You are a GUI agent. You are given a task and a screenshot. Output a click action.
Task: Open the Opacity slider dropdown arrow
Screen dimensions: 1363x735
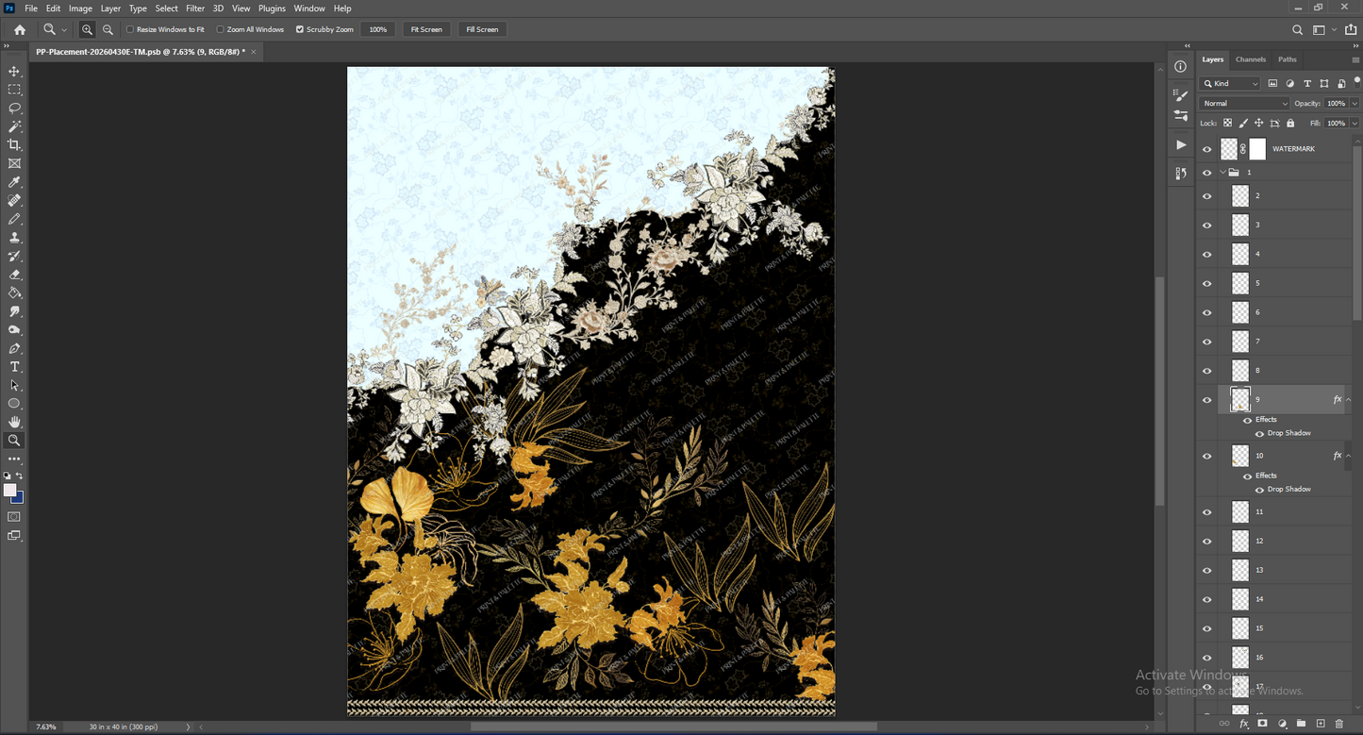[x=1355, y=104]
